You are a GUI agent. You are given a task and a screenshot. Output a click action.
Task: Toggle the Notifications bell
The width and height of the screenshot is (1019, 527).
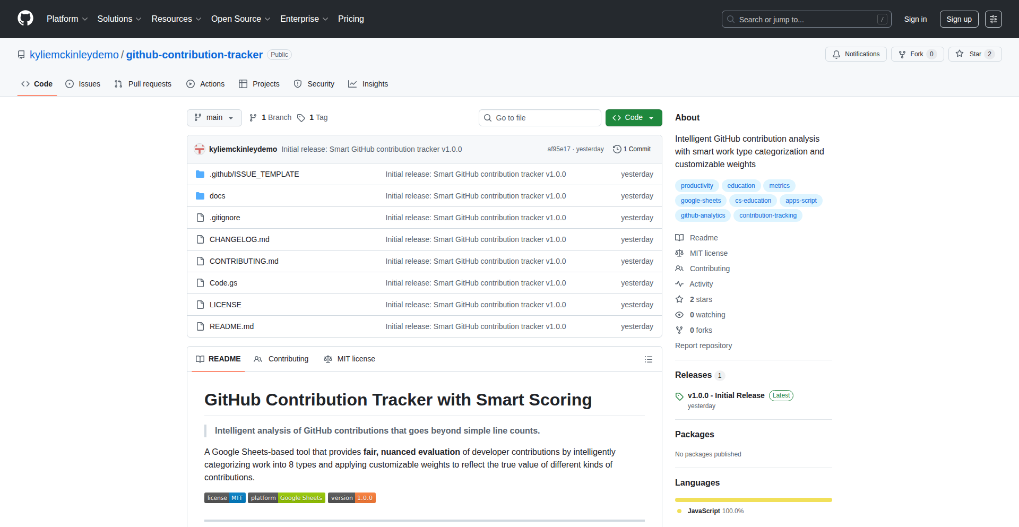point(856,54)
